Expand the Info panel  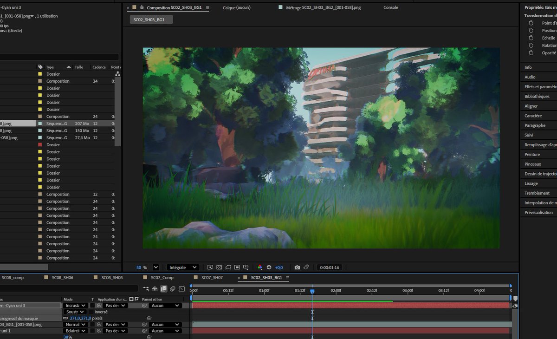click(x=528, y=67)
